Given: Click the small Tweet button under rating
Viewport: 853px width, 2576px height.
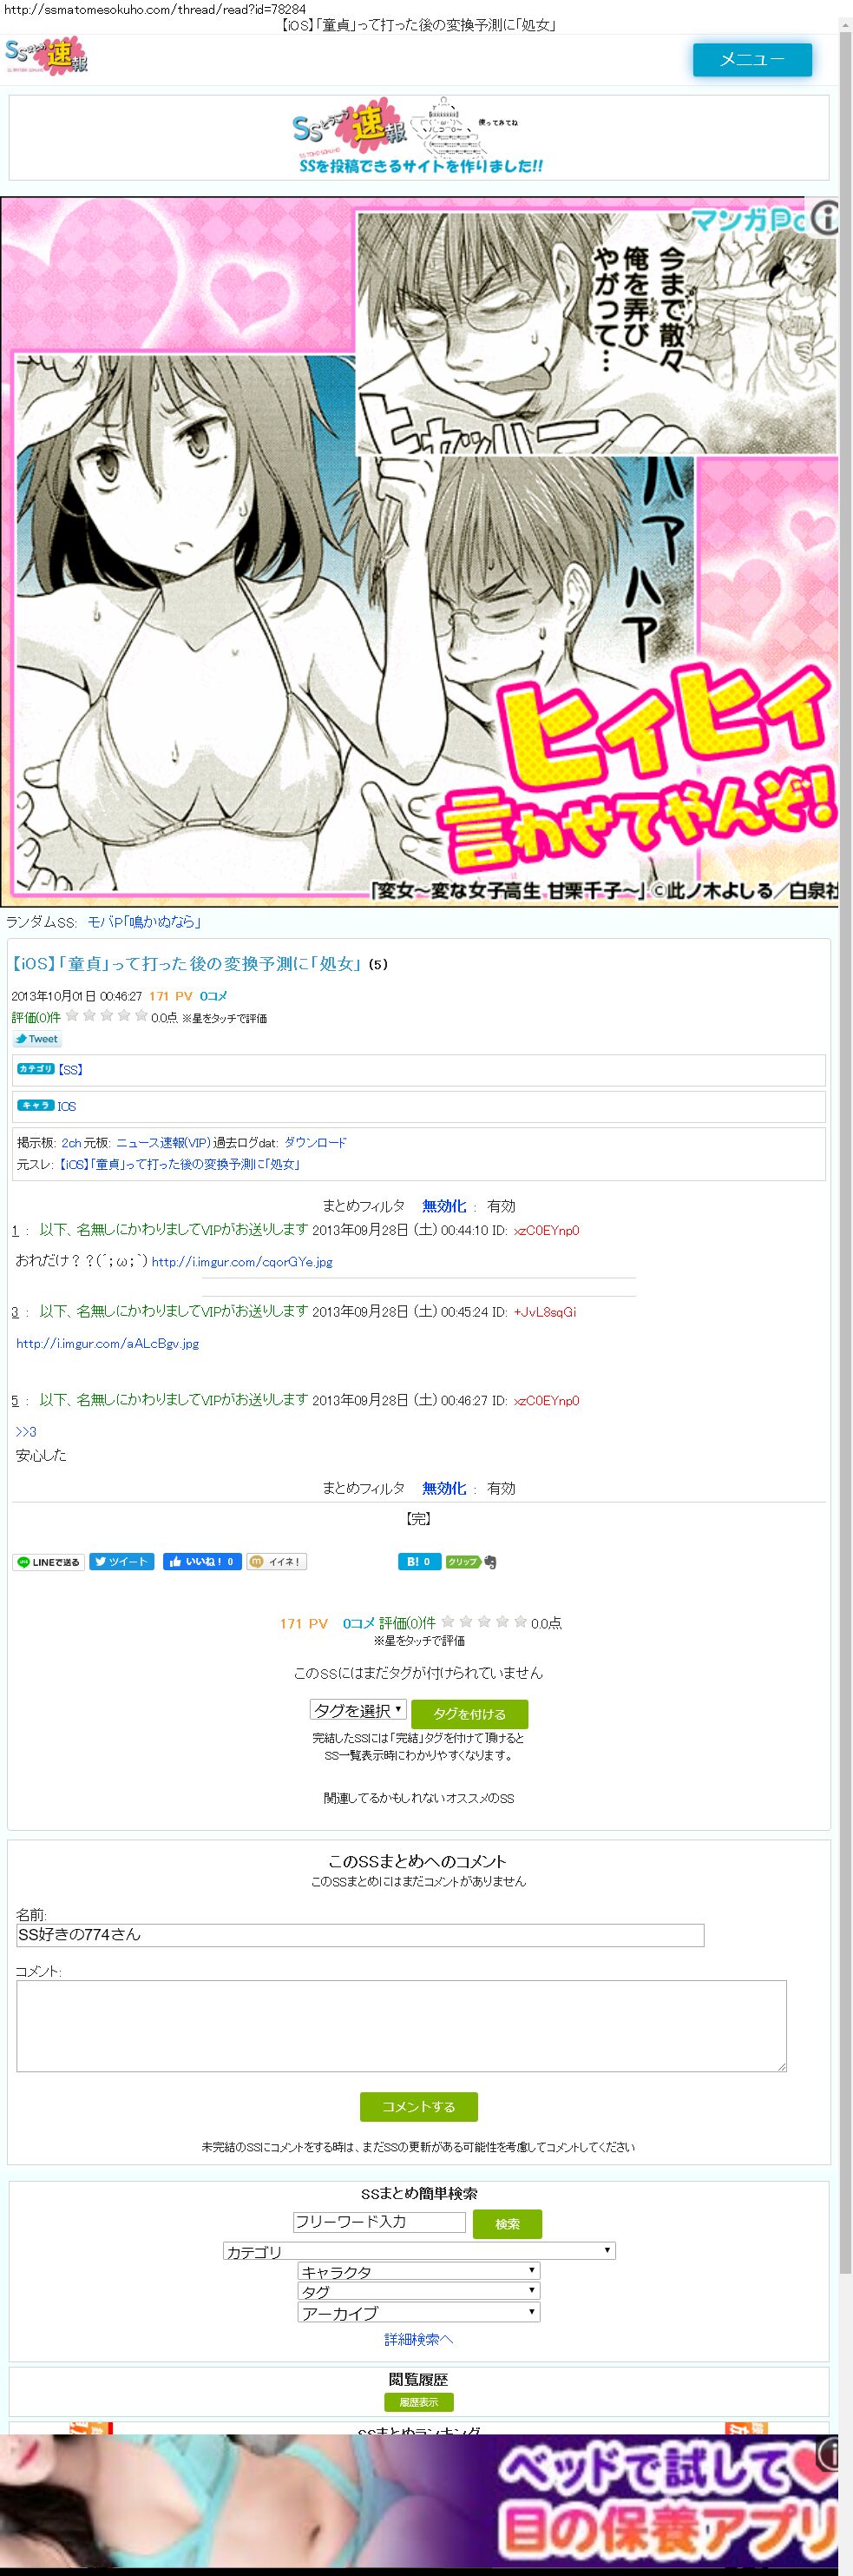Looking at the screenshot, I should click(37, 1039).
